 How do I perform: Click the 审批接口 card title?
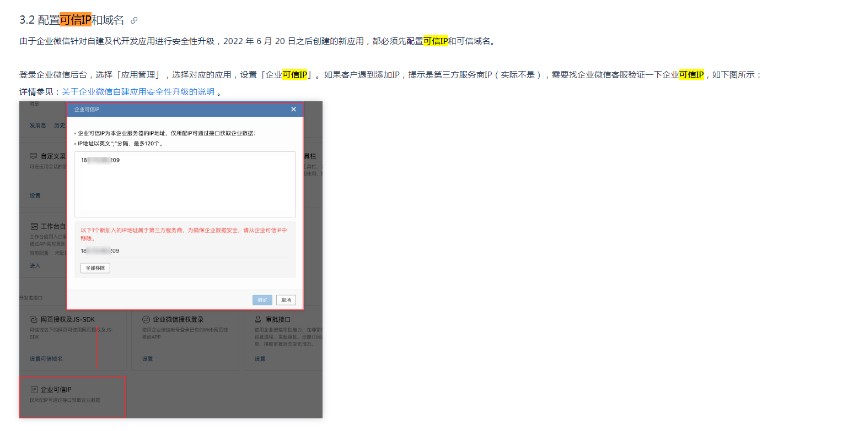tap(277, 319)
